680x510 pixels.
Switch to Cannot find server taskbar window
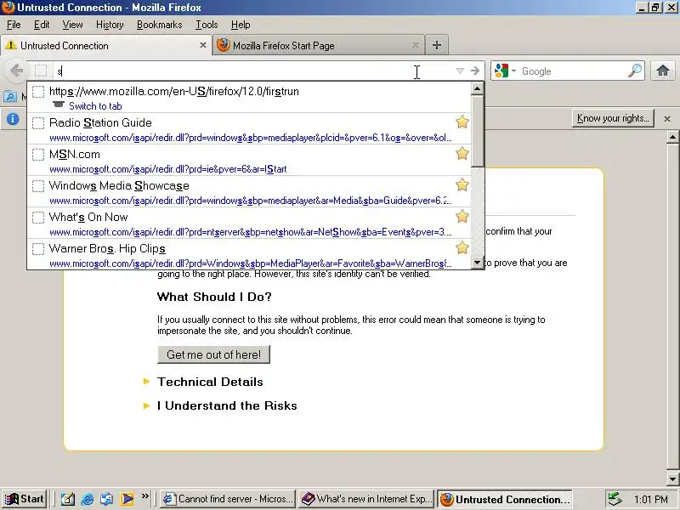click(228, 499)
